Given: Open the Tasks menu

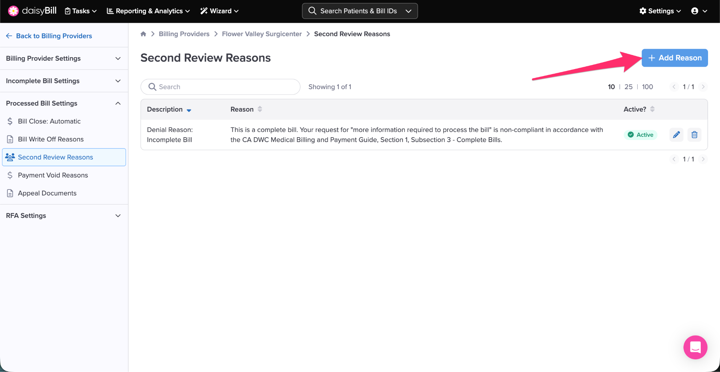Looking at the screenshot, I should click(81, 11).
